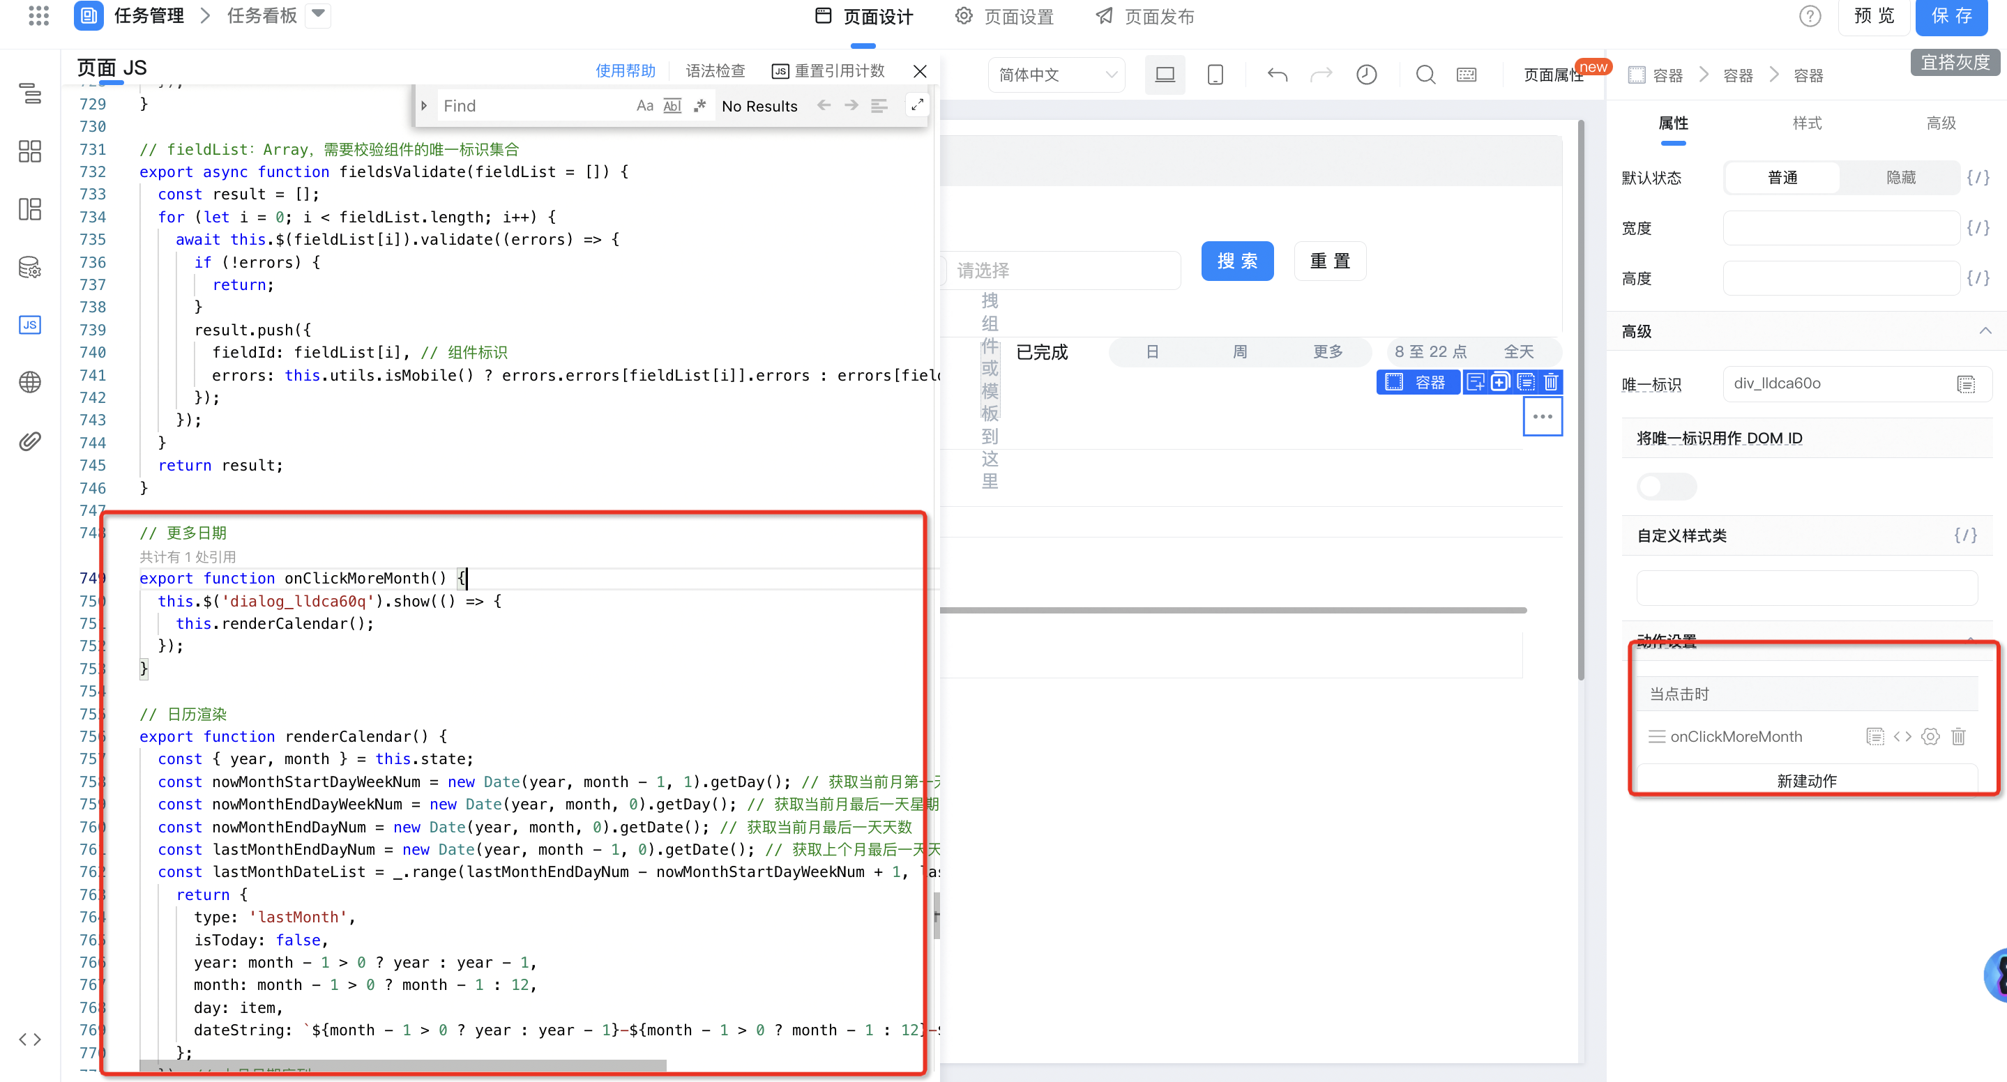Select 隐藏 default state option
The image size is (2007, 1082).
point(1900,178)
